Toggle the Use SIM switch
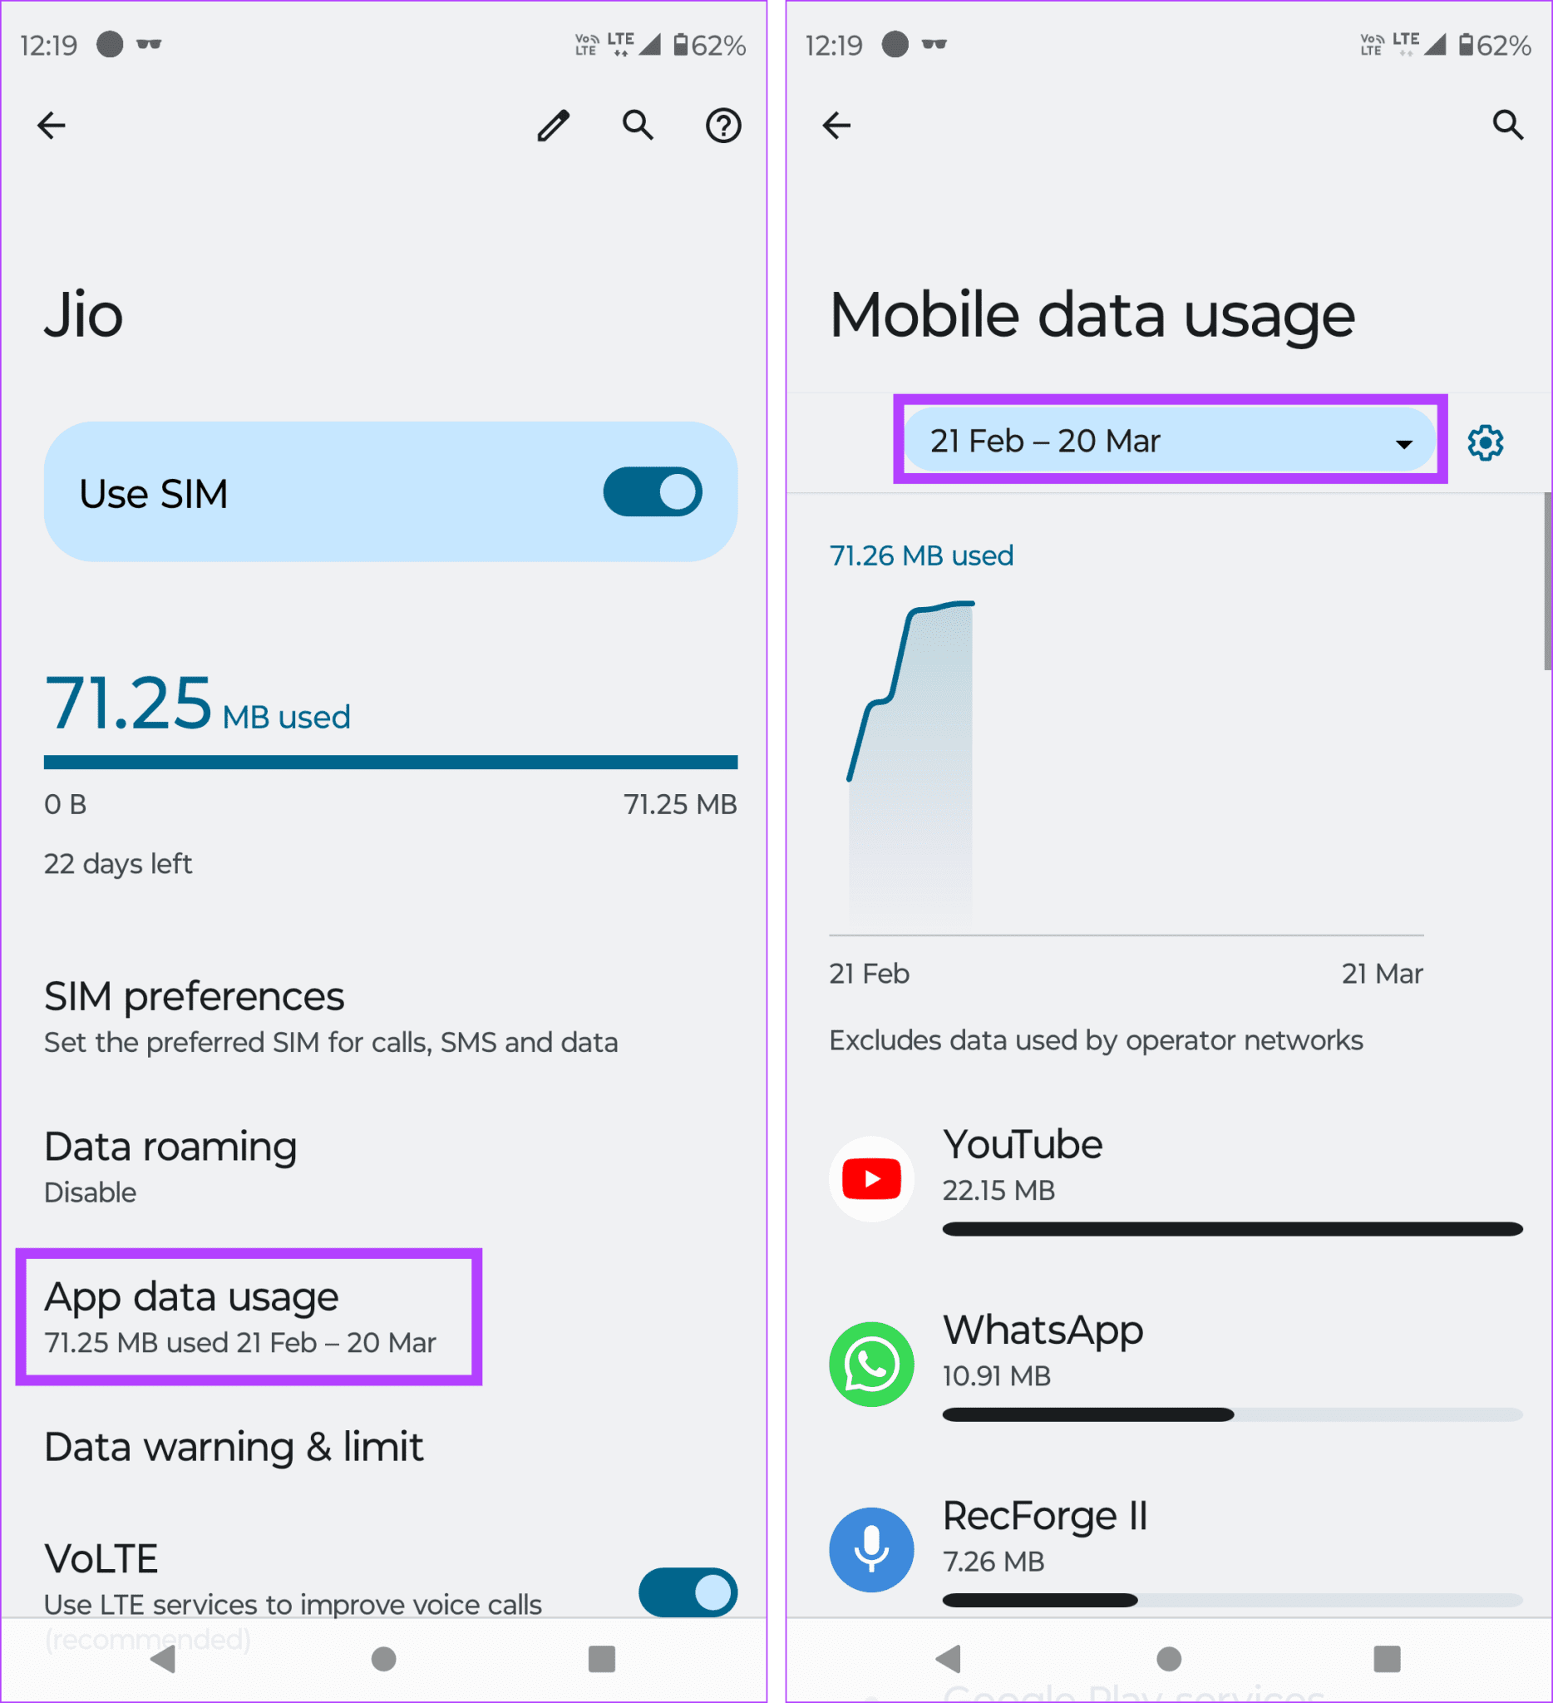This screenshot has height=1703, width=1553. coord(652,491)
